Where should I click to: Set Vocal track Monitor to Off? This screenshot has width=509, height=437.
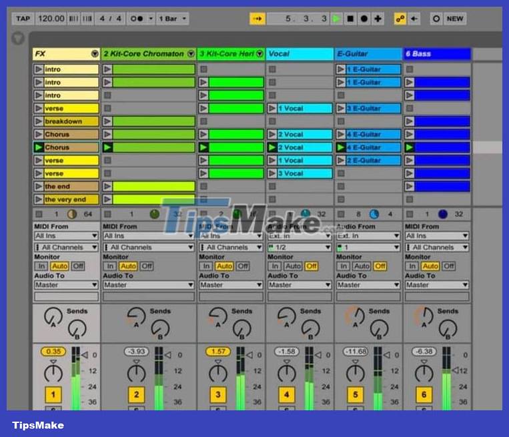[x=312, y=266]
